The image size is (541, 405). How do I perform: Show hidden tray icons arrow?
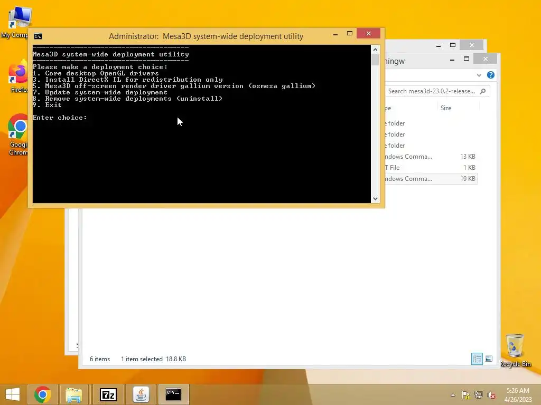click(453, 395)
